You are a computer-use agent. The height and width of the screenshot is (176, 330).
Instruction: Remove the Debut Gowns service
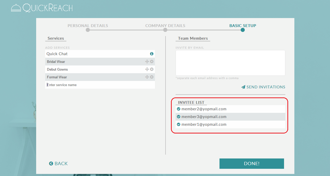[152, 69]
